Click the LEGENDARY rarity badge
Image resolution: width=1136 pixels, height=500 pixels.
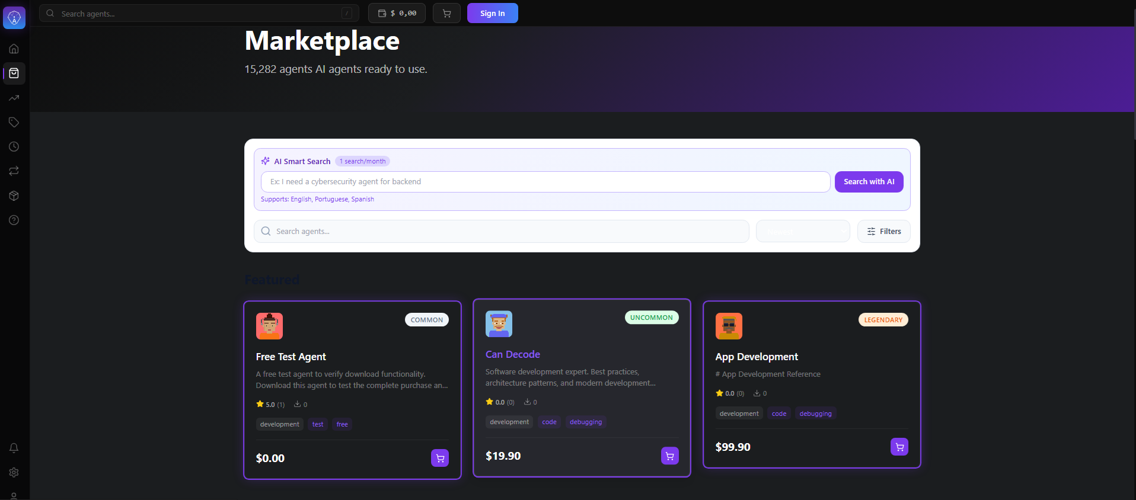pyautogui.click(x=883, y=320)
